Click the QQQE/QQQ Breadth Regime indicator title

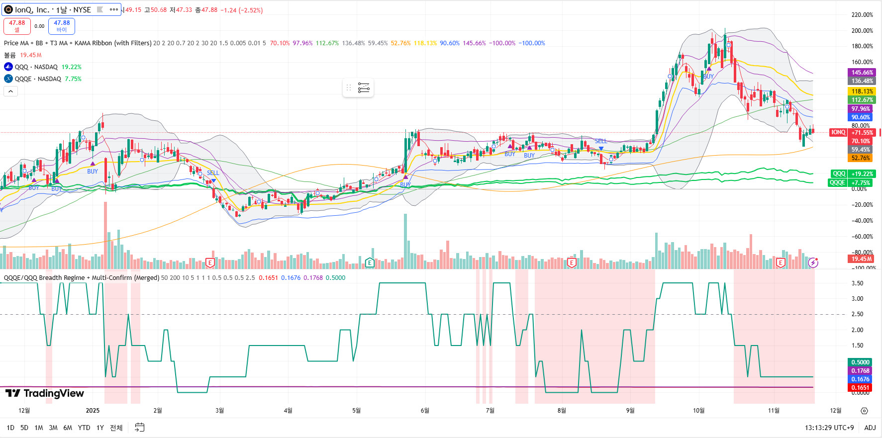[82, 278]
